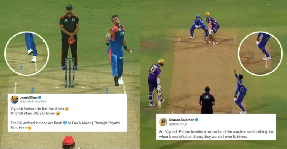The width and height of the screenshot is (287, 149).
Task: Open the Junaid Khan name link
Action: click(29, 98)
